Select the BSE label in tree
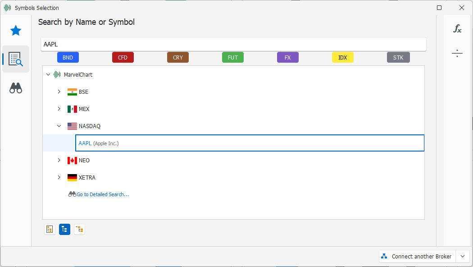 (83, 92)
